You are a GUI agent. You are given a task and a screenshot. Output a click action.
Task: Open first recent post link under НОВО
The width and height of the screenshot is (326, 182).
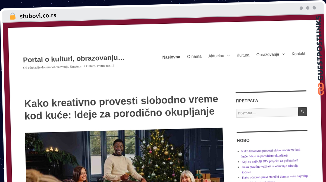(271, 153)
